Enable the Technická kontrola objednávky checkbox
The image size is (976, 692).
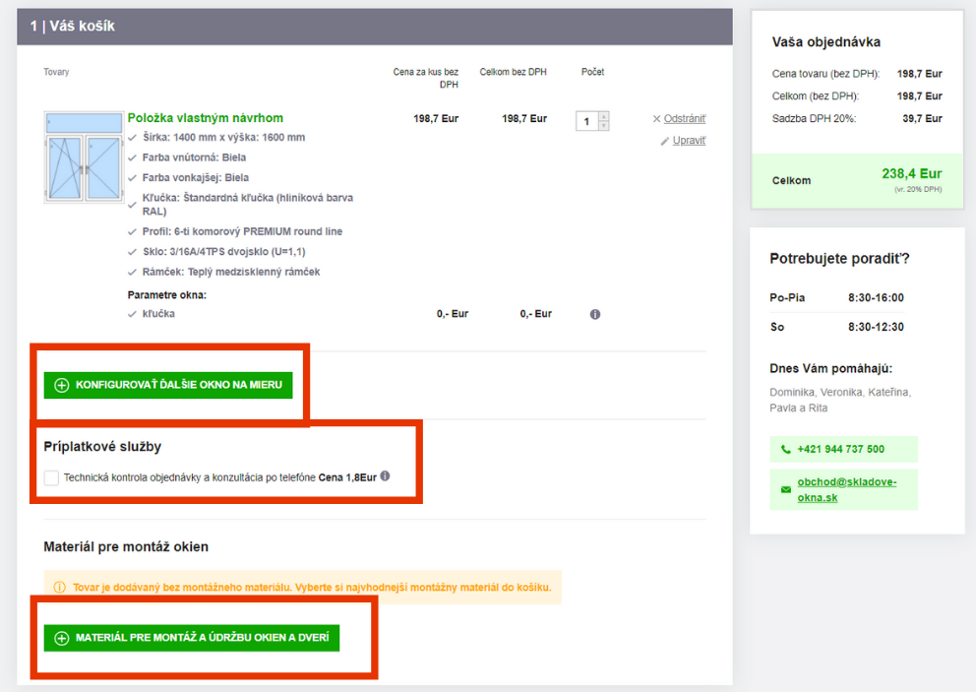pyautogui.click(x=51, y=478)
